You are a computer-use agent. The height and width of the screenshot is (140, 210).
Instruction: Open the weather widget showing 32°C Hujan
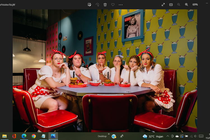(x=153, y=136)
